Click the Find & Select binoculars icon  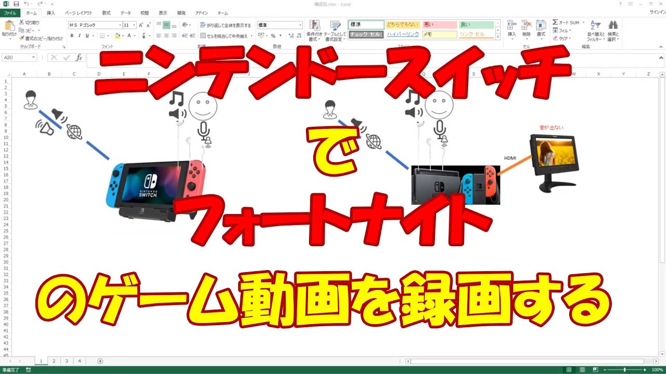tap(613, 25)
